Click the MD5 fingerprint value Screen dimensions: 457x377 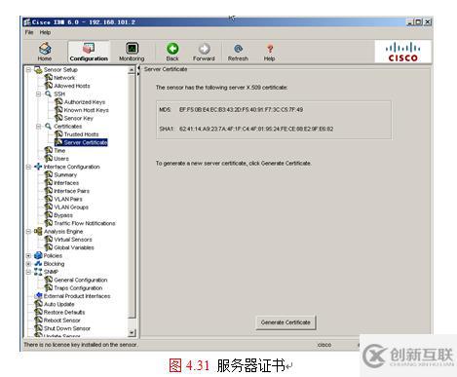241,110
